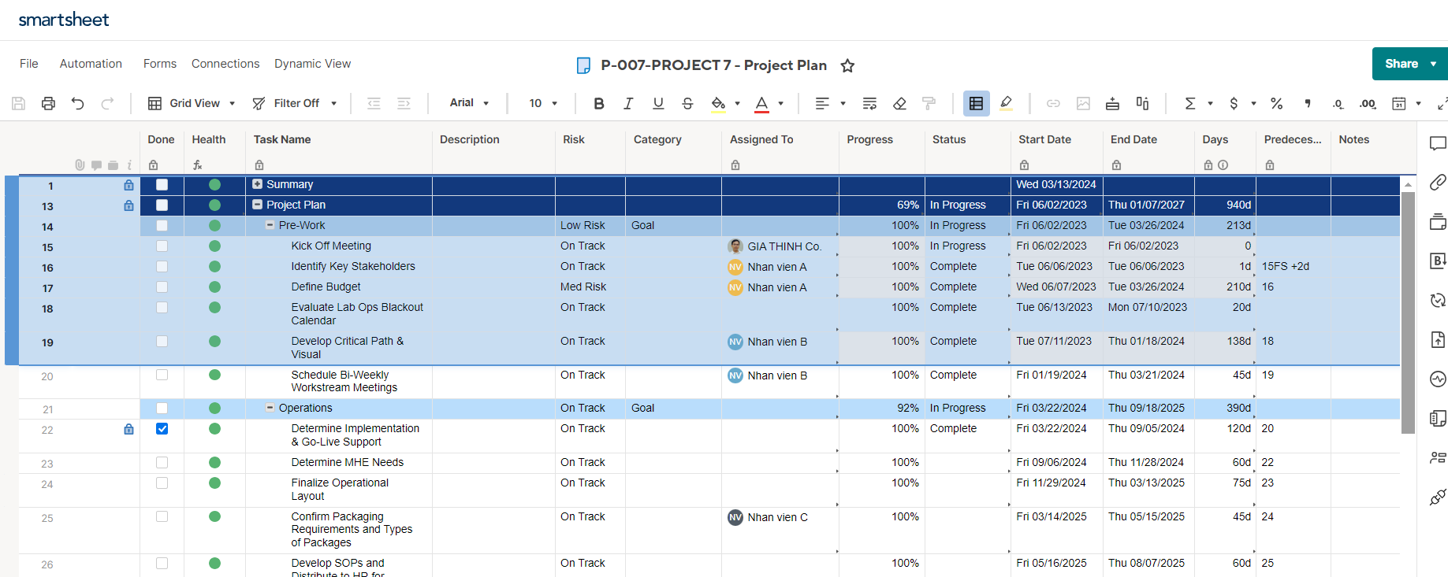Click the vertical scrollbar thumb
The height and width of the screenshot is (577, 1448).
tap(1408, 313)
